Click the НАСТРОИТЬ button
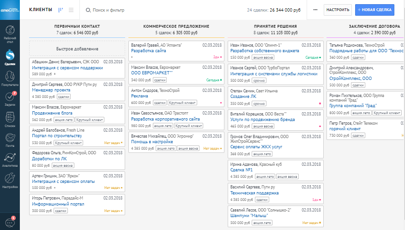Screen dimensions: 405x230 [338, 10]
